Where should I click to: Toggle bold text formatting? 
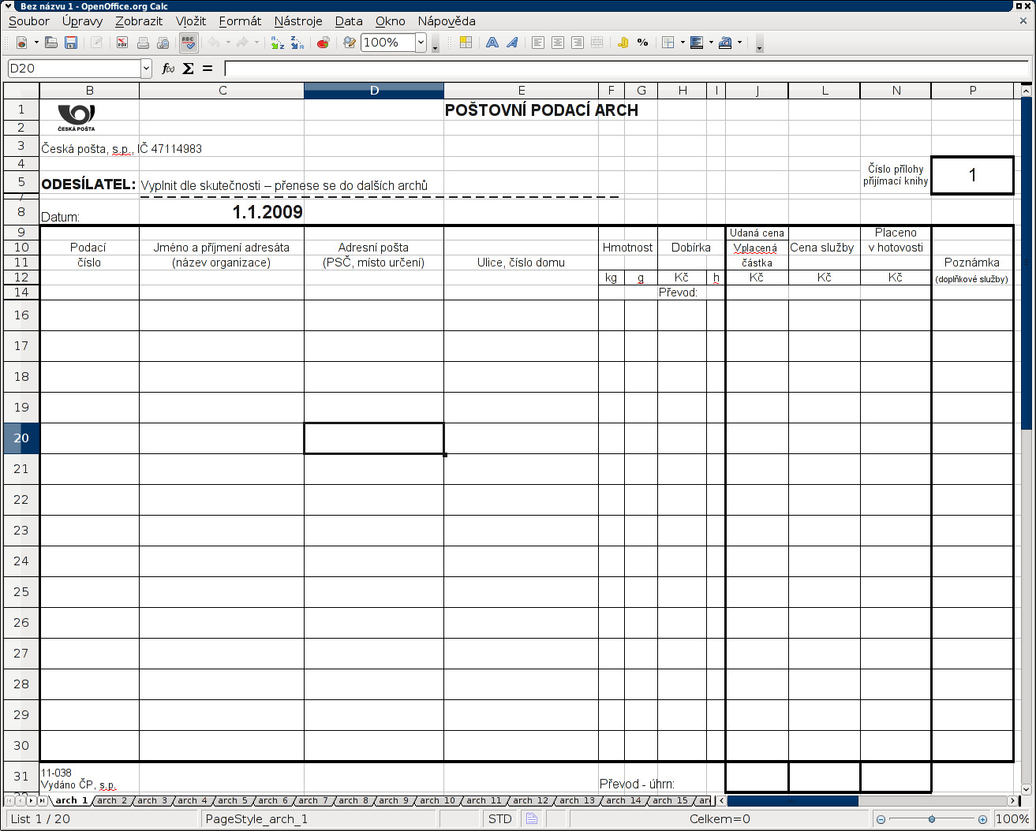pos(492,43)
